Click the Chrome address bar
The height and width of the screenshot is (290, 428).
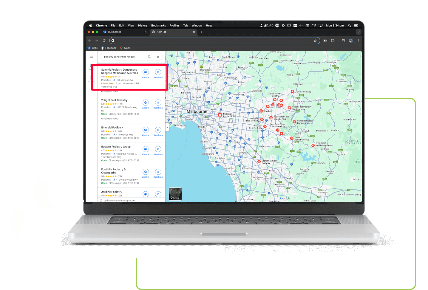pyautogui.click(x=214, y=41)
